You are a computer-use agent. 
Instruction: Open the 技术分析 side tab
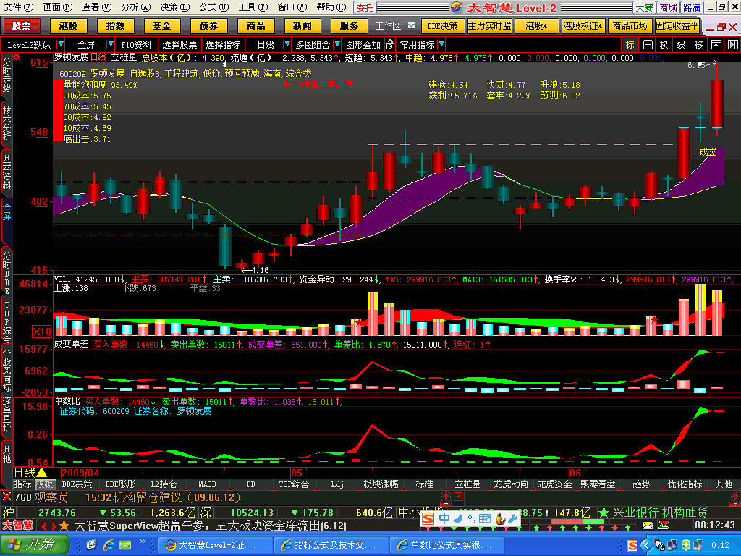(7, 123)
